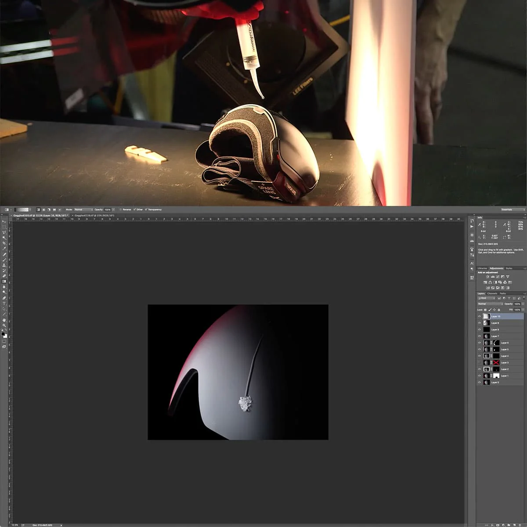Select the Linear gradient icon in options bar

point(39,210)
